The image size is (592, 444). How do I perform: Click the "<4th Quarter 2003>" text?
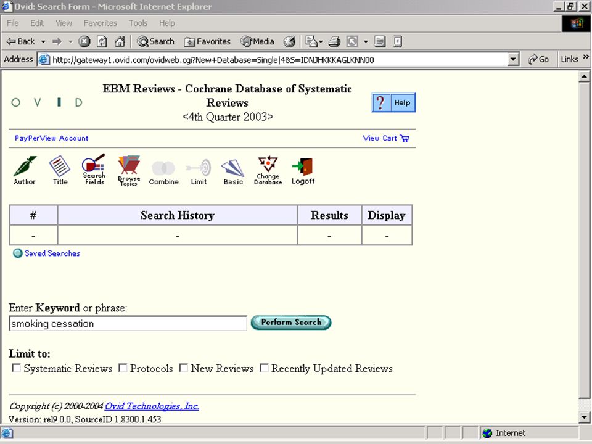click(228, 117)
